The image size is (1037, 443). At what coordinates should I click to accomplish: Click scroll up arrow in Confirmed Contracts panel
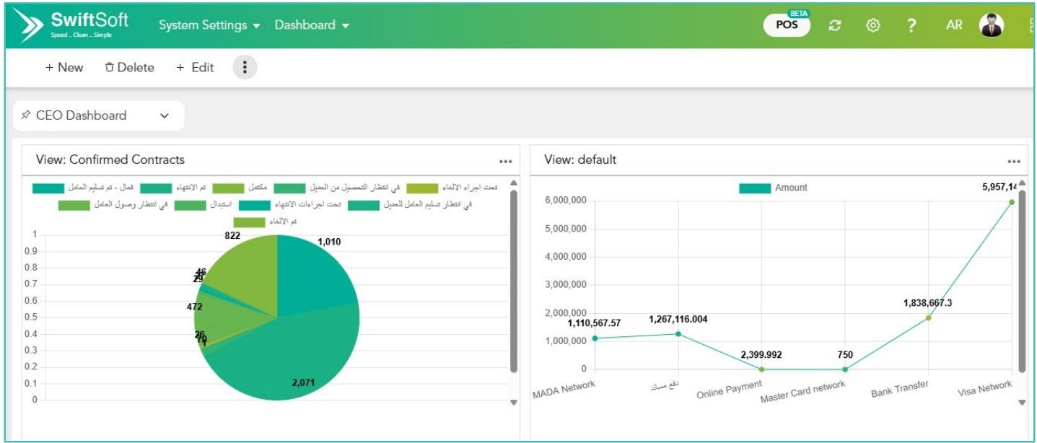point(514,183)
